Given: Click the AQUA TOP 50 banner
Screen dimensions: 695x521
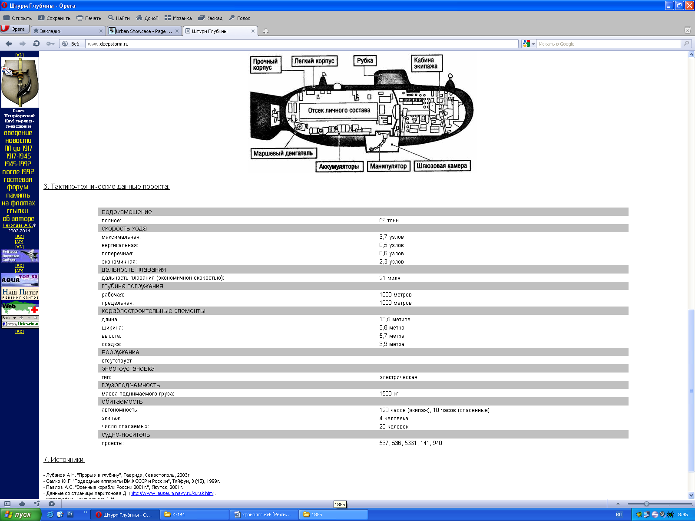Looking at the screenshot, I should pyautogui.click(x=20, y=279).
